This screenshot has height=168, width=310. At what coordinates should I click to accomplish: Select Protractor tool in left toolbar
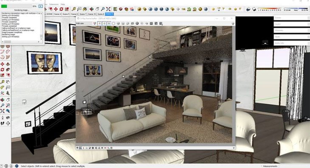pyautogui.click(x=3, y=87)
